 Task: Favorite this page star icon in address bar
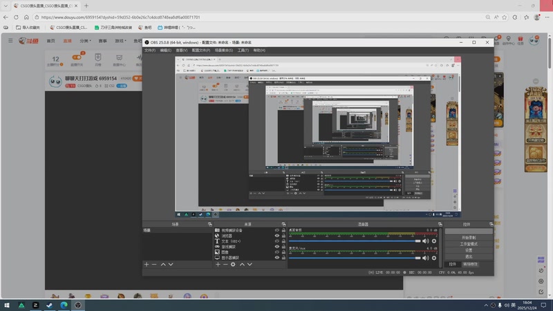pyautogui.click(x=505, y=17)
